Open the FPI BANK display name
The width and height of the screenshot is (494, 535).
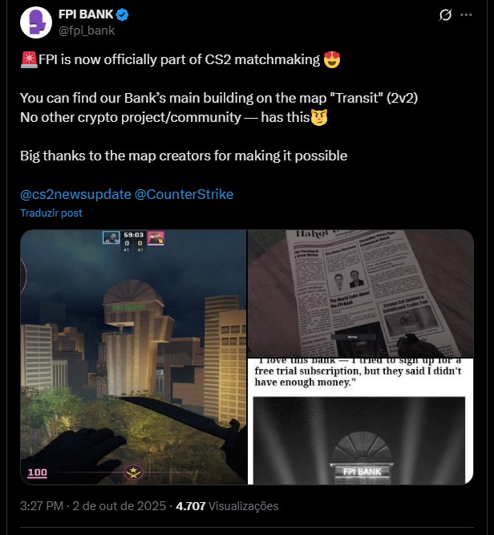86,14
